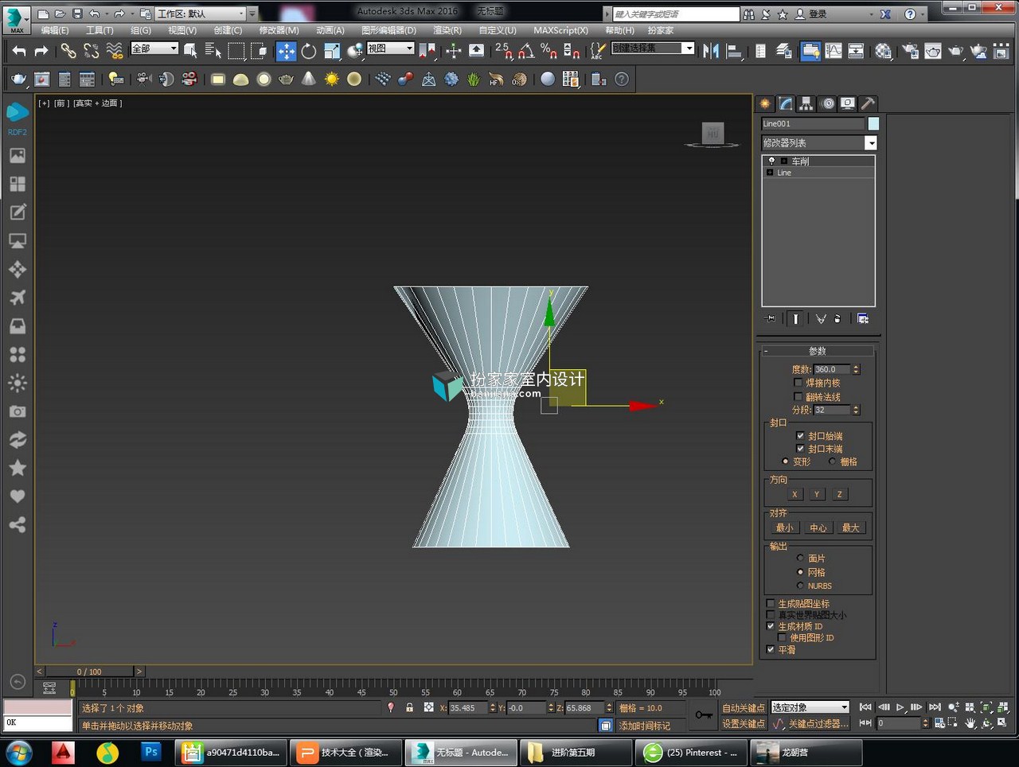The image size is (1019, 767).
Task: Toggle the Angle Snap tool
Action: coord(526,51)
